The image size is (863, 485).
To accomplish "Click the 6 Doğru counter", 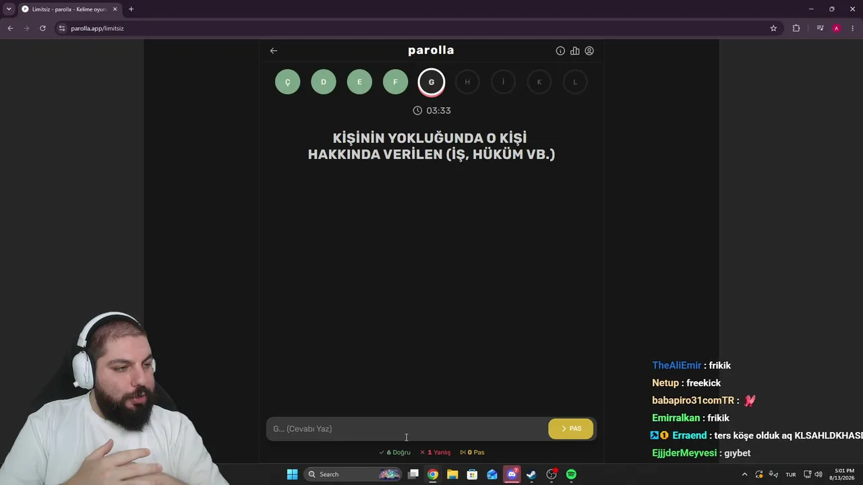I will click(395, 453).
